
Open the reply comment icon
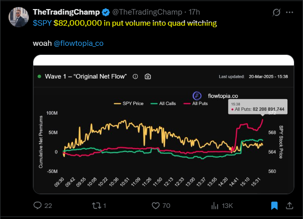click(37, 205)
